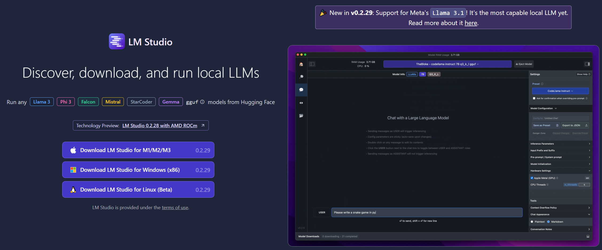Screen dimensions: 602x250
Task: Click the 7B model info badge
Action: 423,74
